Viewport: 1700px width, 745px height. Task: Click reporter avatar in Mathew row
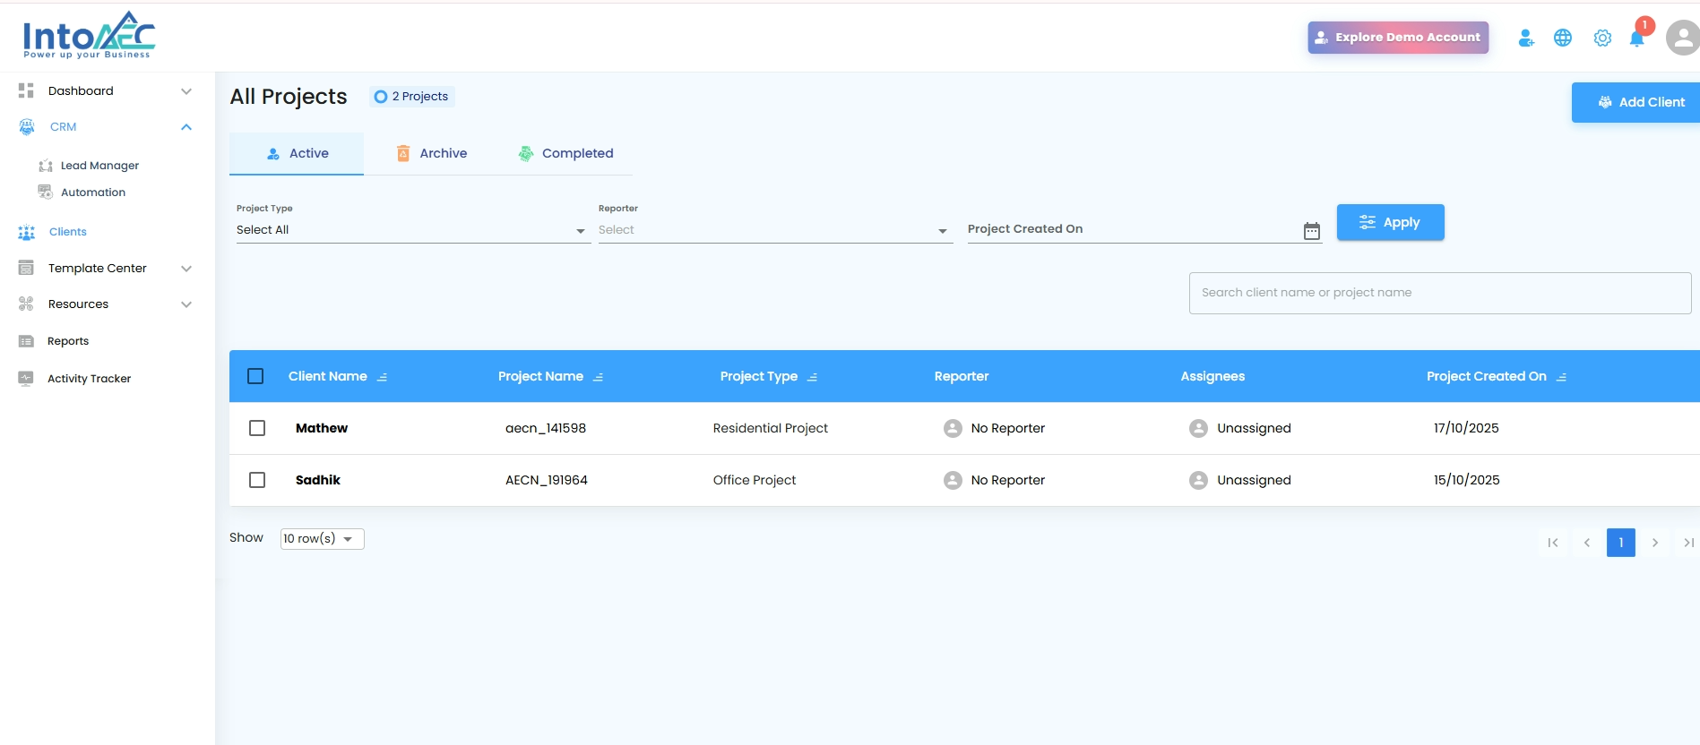(x=953, y=428)
